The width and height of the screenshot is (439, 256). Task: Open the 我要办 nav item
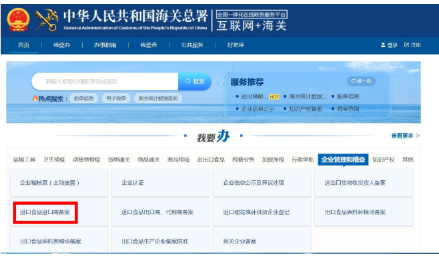[61, 45]
